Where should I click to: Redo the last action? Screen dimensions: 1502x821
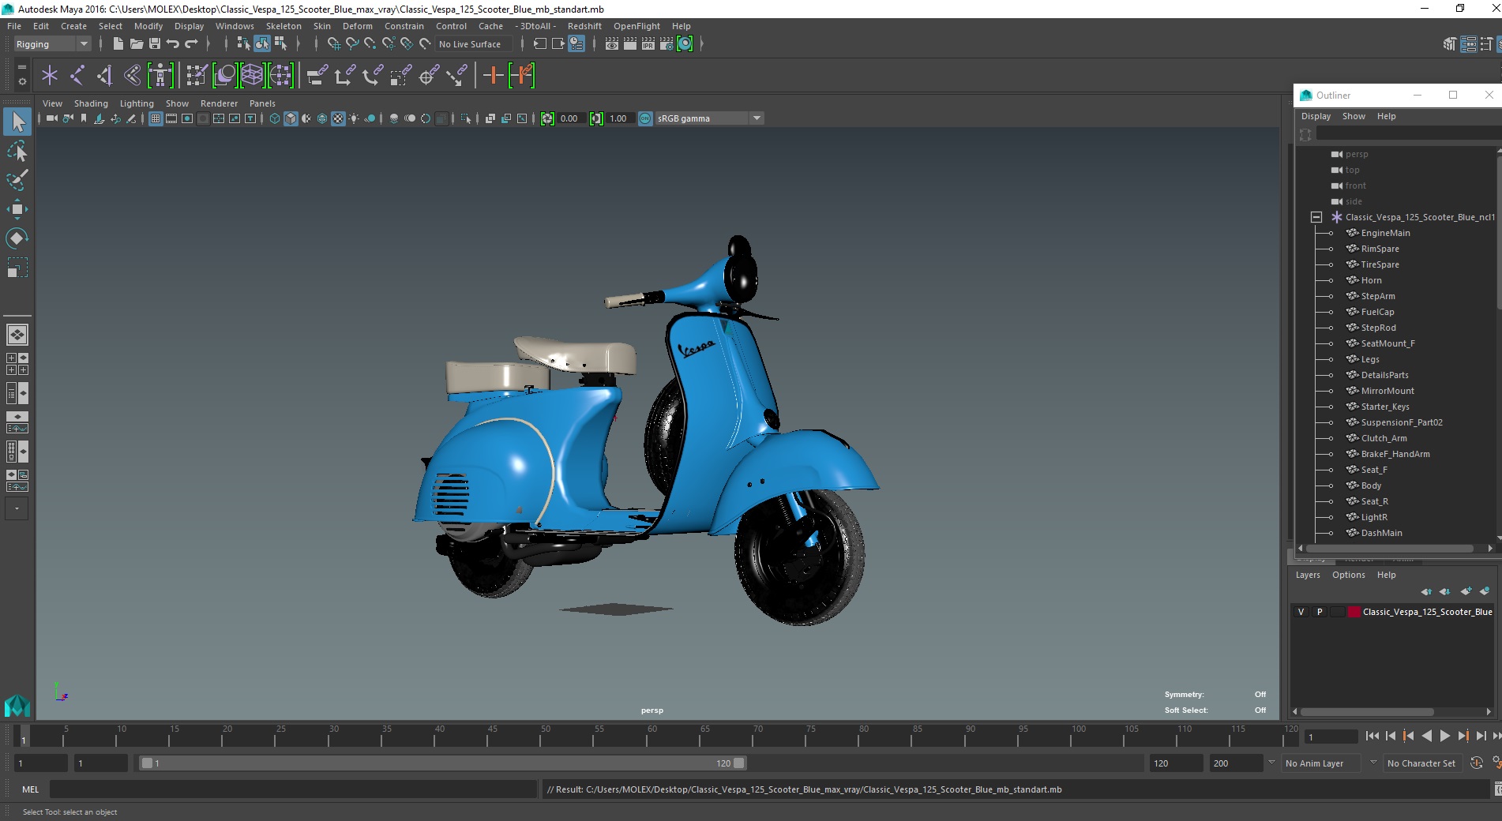tap(191, 44)
